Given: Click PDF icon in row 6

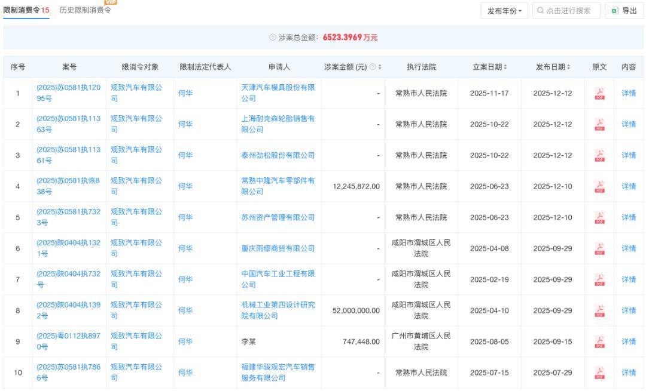Looking at the screenshot, I should coord(599,249).
